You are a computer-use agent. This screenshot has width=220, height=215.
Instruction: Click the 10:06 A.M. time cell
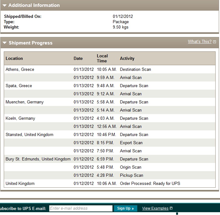point(107,183)
